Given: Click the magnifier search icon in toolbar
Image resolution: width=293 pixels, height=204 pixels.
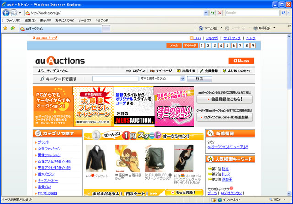Looking at the screenshot, I should tap(283, 13).
